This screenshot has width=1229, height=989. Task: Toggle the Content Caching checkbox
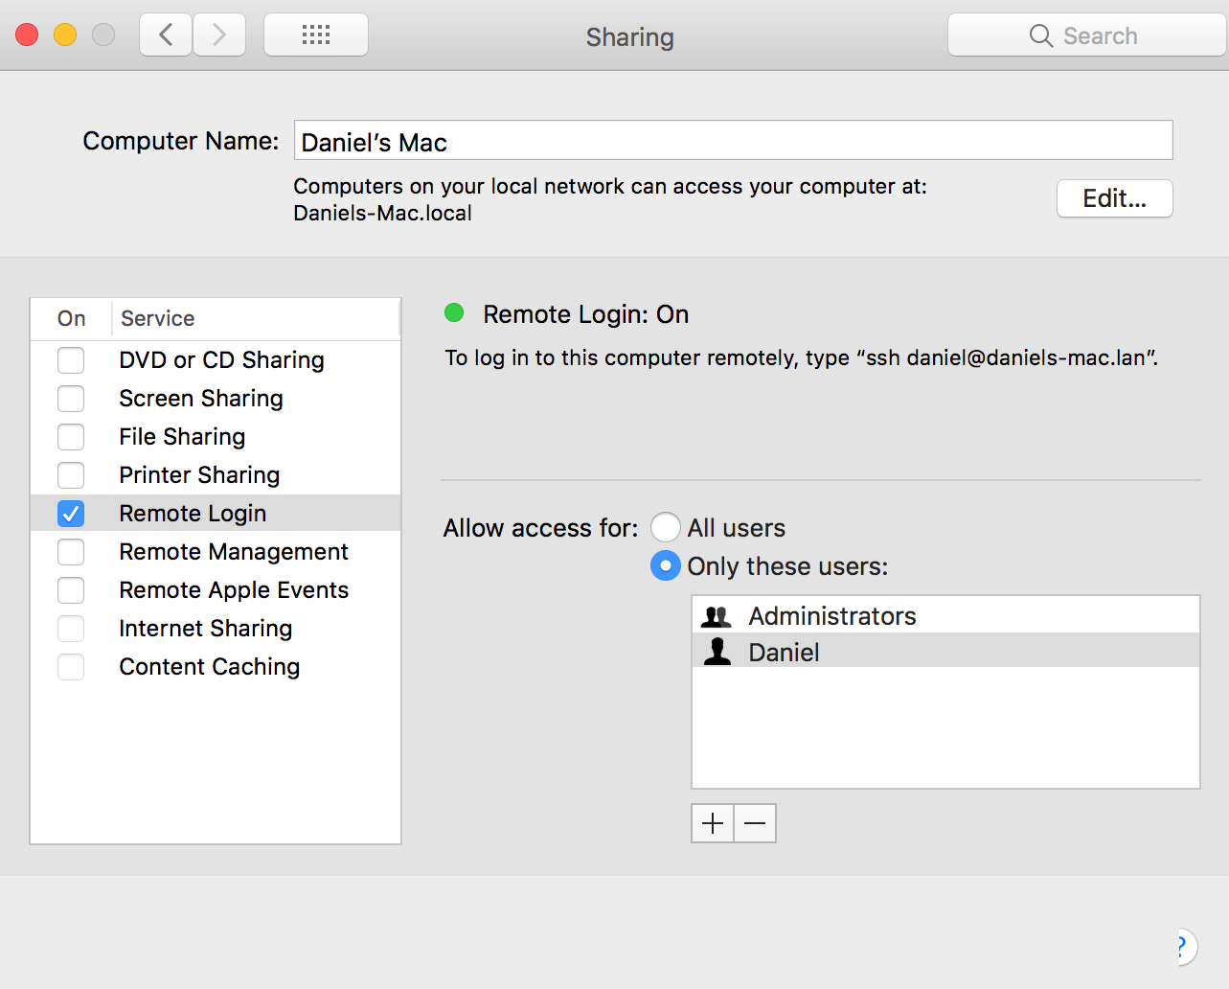(71, 667)
